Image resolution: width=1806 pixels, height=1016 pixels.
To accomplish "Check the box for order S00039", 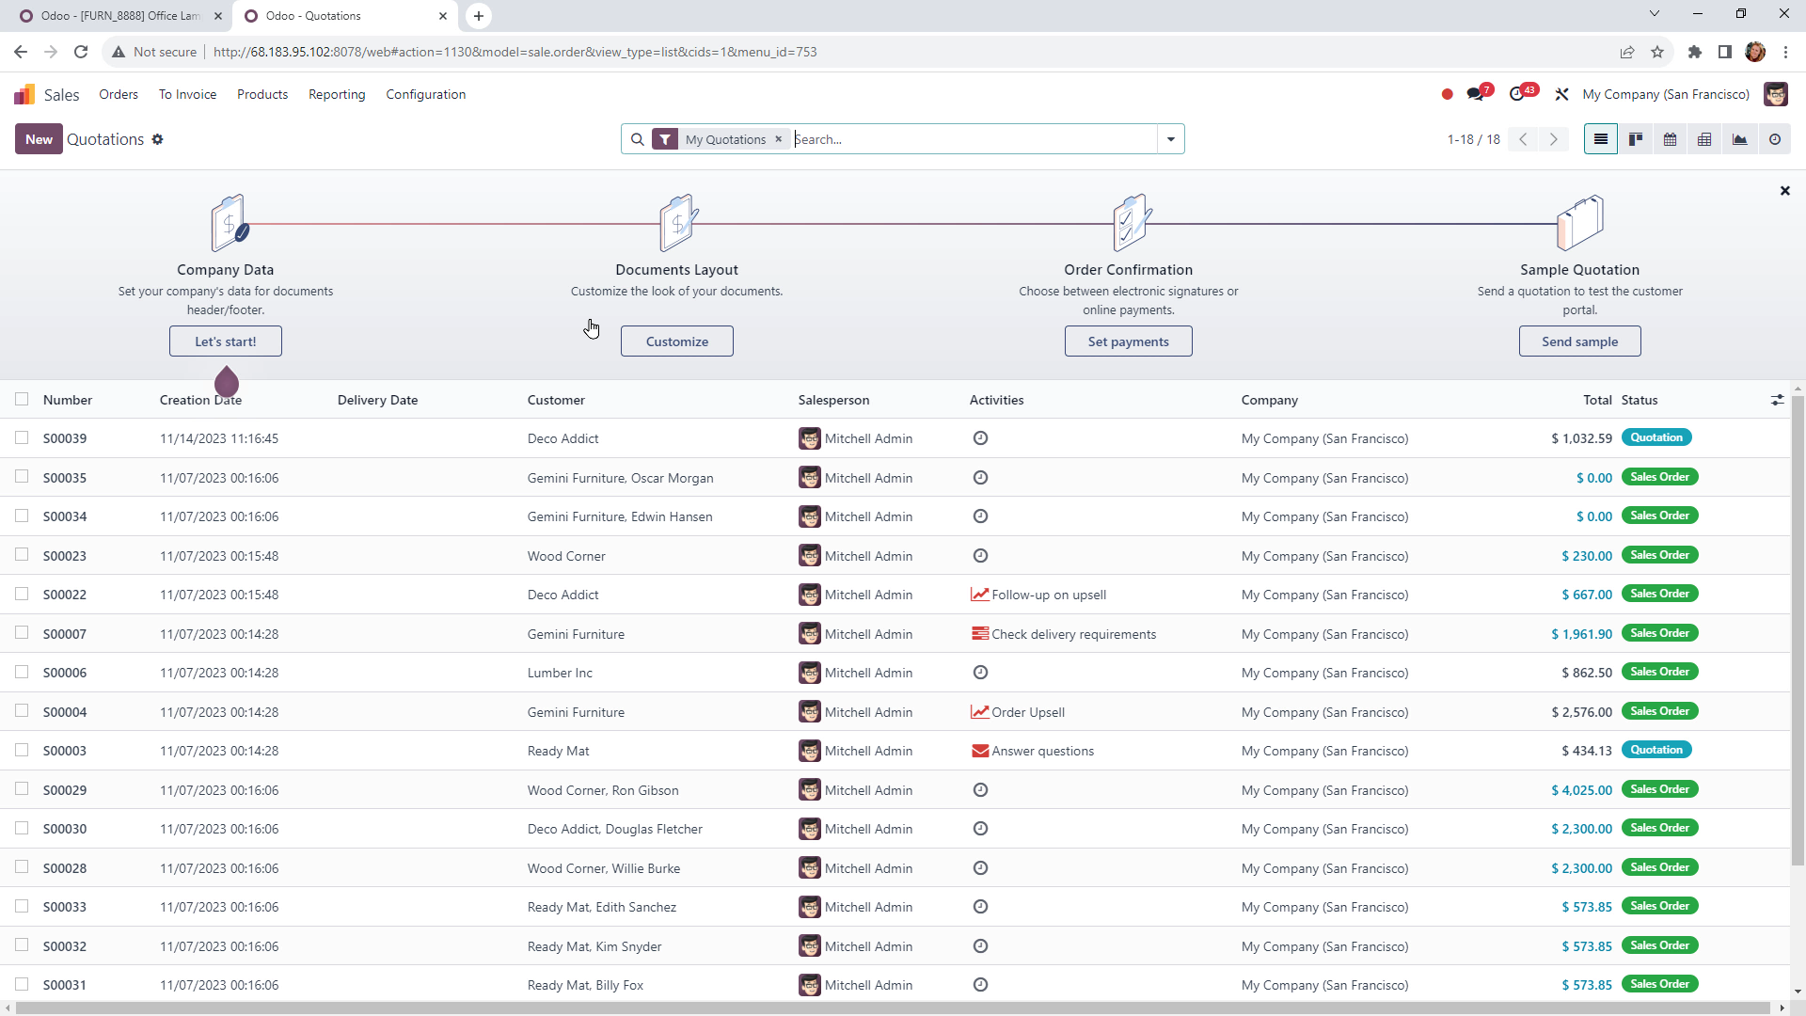I will point(22,437).
